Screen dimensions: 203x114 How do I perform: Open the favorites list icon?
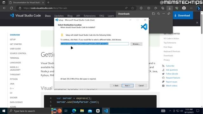(156, 8)
